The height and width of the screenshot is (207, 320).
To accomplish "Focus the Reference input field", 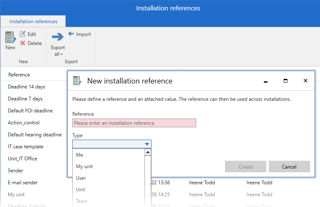I will coord(134,123).
